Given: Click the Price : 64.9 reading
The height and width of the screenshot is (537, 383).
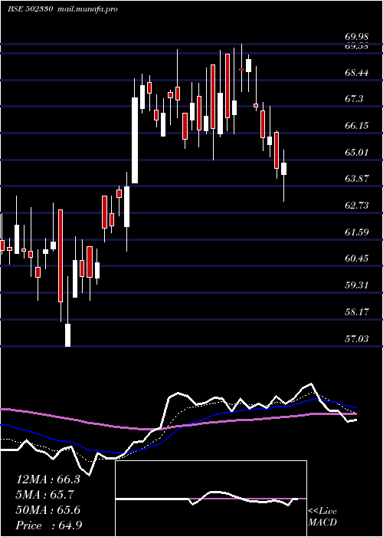Looking at the screenshot, I should tap(48, 525).
